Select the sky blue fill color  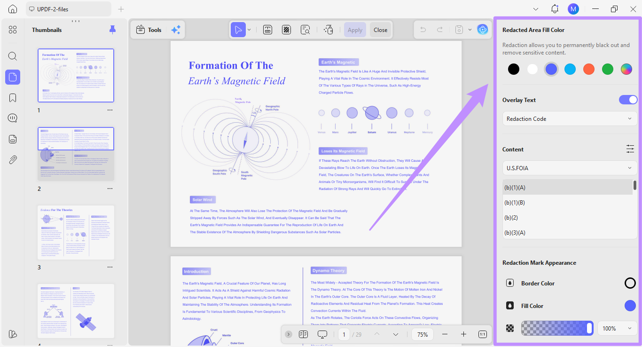click(x=570, y=70)
